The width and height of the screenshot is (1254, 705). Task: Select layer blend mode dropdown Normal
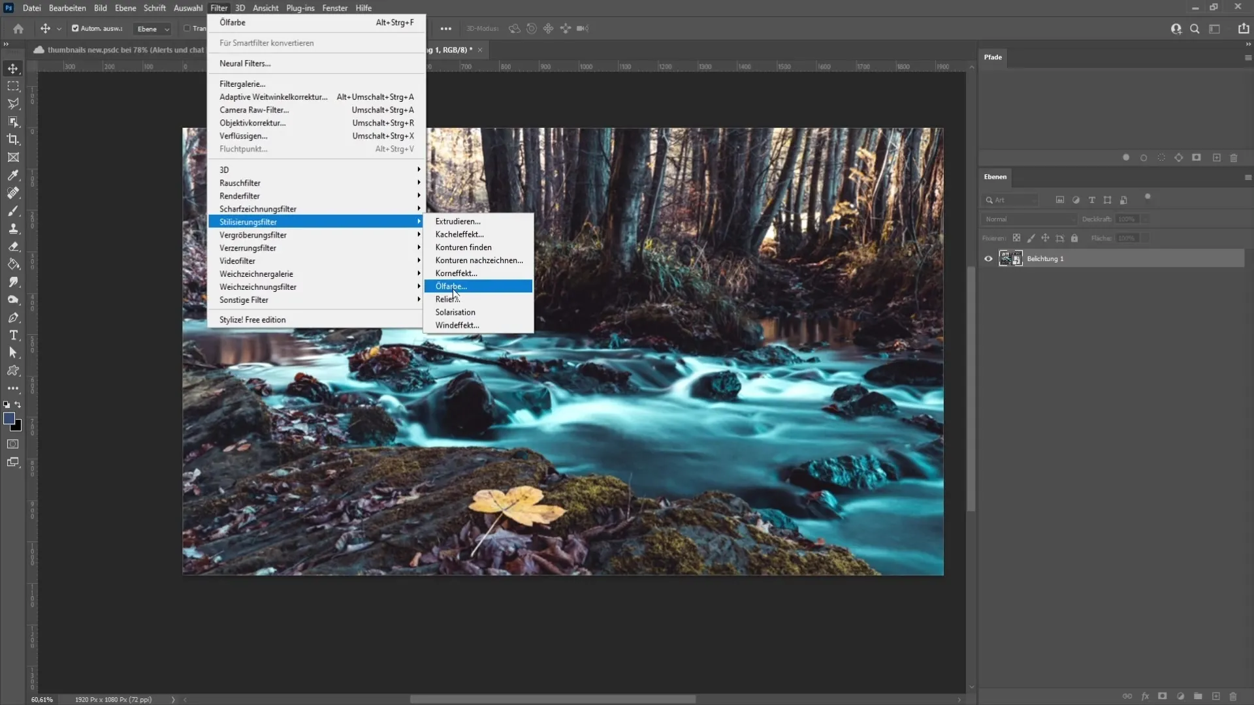point(1024,219)
